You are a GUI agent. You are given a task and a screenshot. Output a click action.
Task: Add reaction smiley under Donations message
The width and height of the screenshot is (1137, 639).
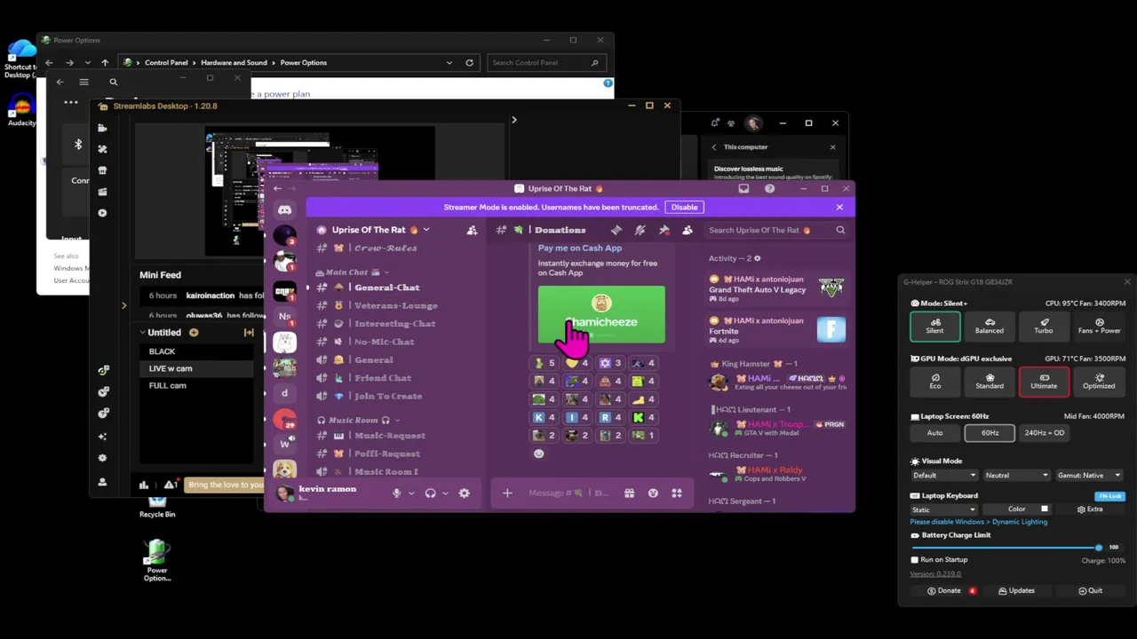click(x=538, y=454)
